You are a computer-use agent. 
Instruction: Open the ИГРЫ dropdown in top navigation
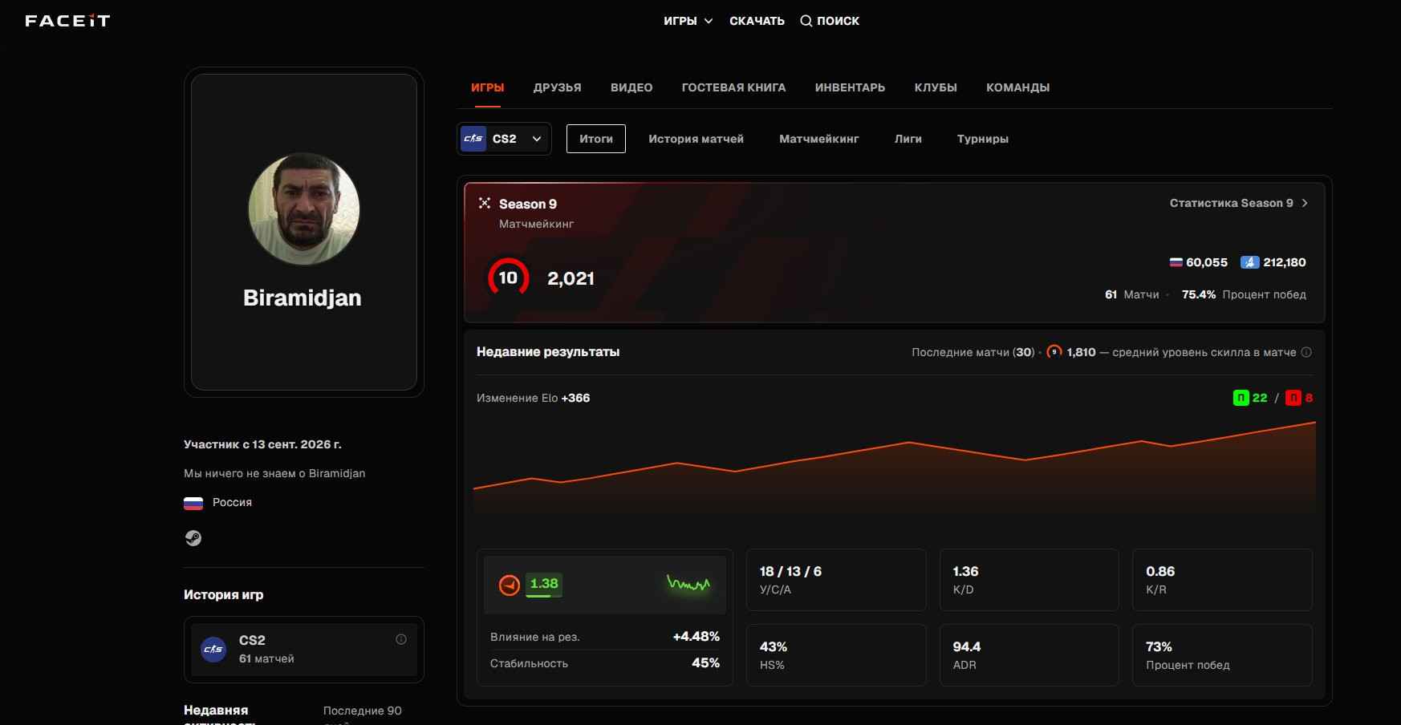point(688,21)
